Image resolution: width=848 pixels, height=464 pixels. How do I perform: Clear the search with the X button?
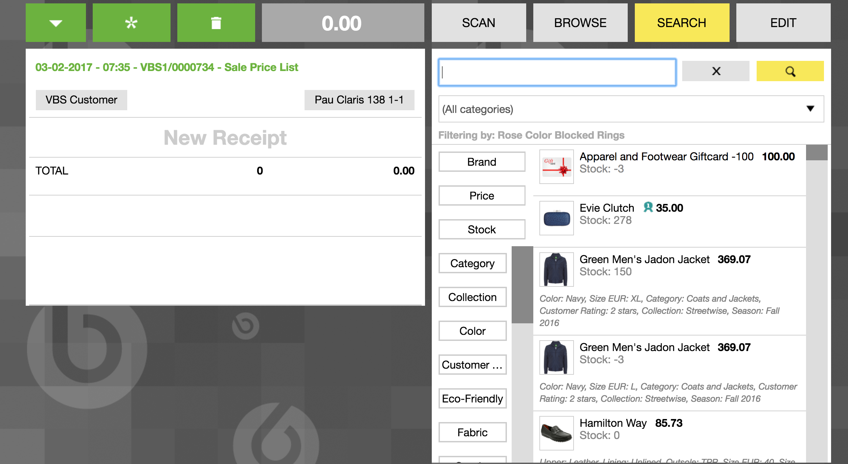coord(716,71)
